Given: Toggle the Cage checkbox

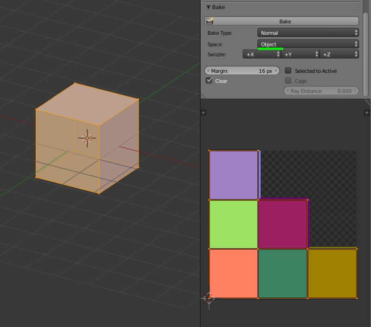Looking at the screenshot, I should tap(288, 81).
